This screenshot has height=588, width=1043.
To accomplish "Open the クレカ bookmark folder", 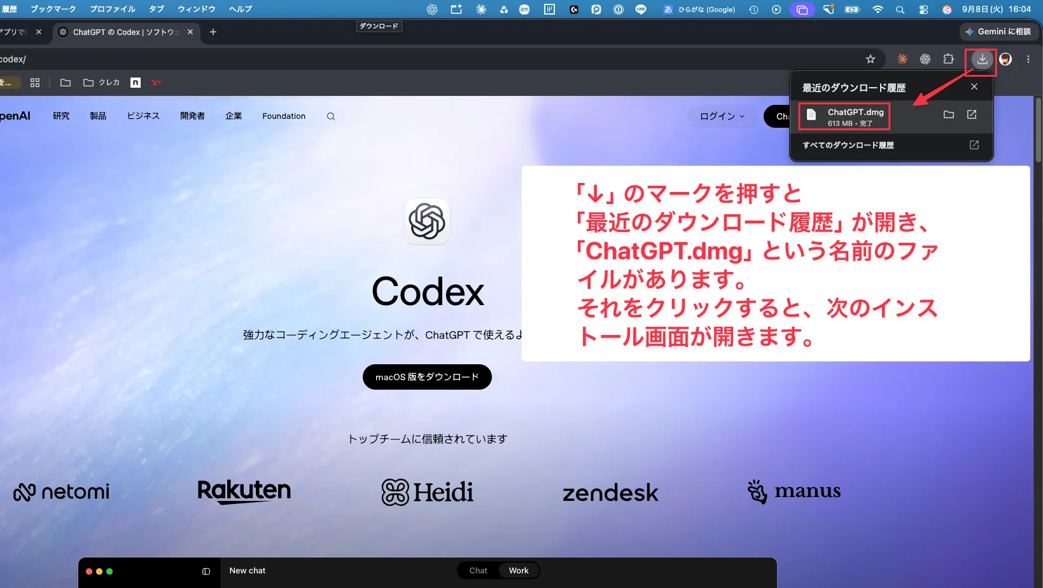I will (102, 83).
